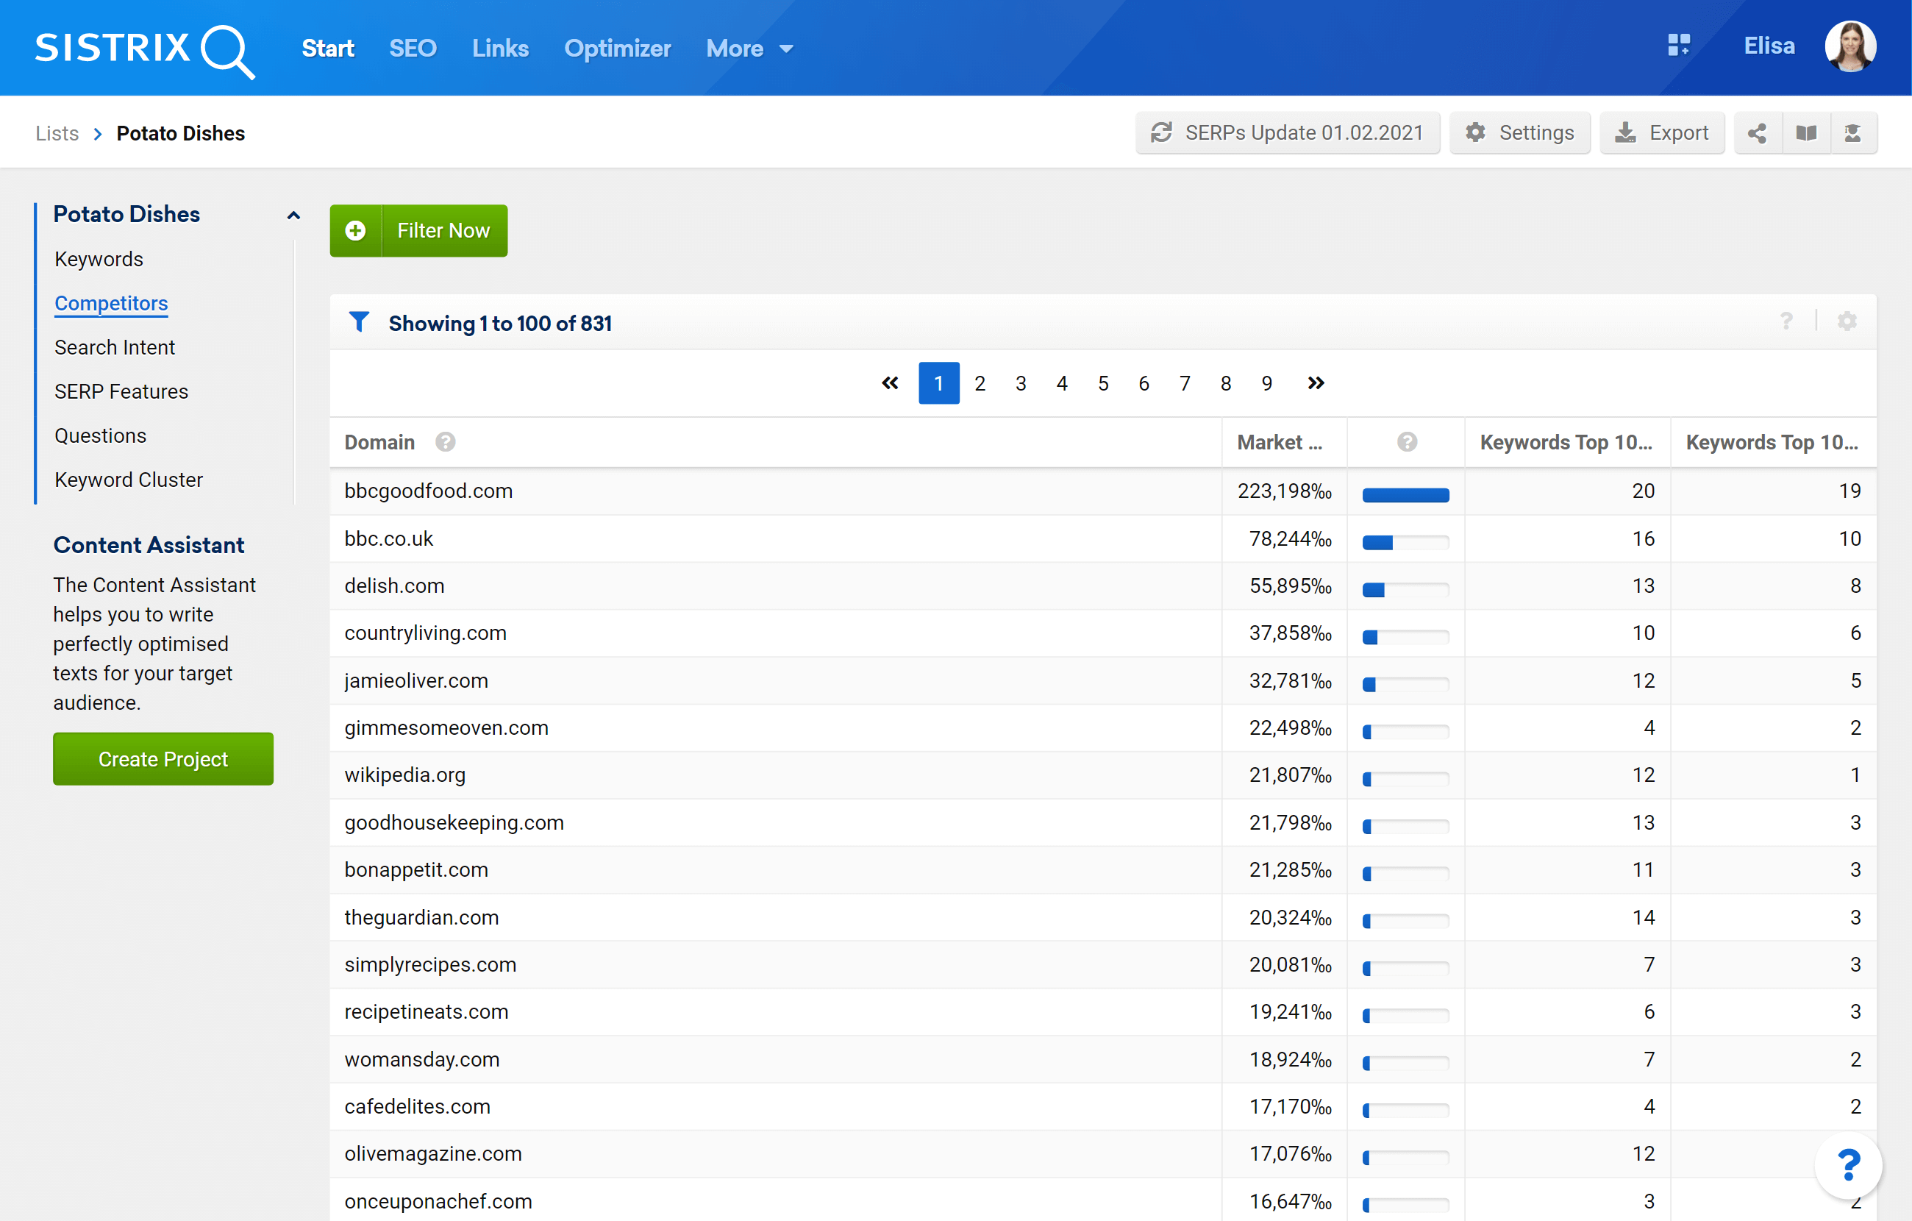This screenshot has height=1221, width=1912.
Task: Switch to the Links tab
Action: coord(500,49)
